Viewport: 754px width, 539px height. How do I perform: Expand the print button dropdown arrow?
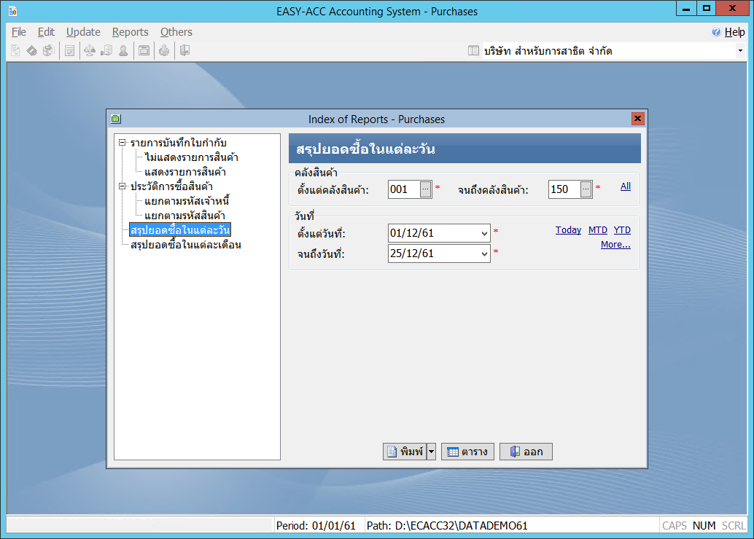coord(431,452)
